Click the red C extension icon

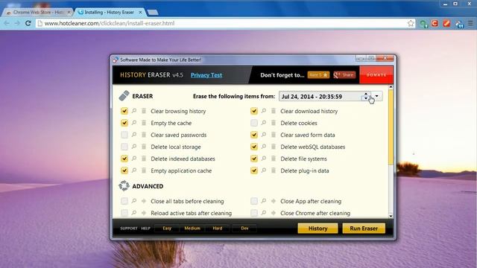coord(435,23)
